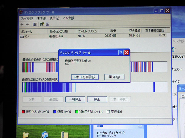Click the green unmovable files legend swatch
The image size is (185, 138).
77,112
